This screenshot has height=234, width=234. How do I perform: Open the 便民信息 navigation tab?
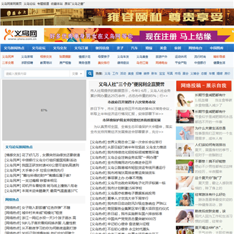point(102,48)
